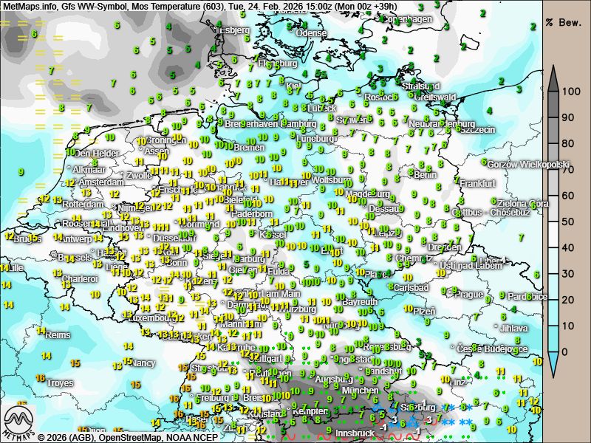Click the Gorzow Wielkopolski label

pos(529,164)
